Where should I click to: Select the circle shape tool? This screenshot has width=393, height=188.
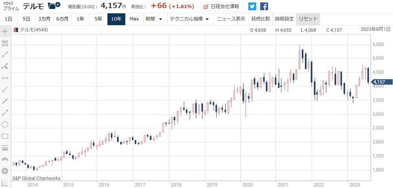[5, 124]
